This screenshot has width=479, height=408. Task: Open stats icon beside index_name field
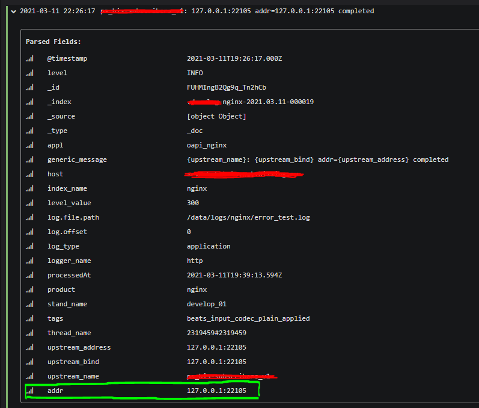coord(29,188)
